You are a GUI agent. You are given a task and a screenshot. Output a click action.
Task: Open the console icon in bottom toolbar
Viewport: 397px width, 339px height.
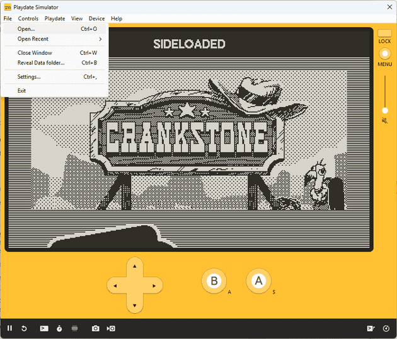(x=44, y=328)
